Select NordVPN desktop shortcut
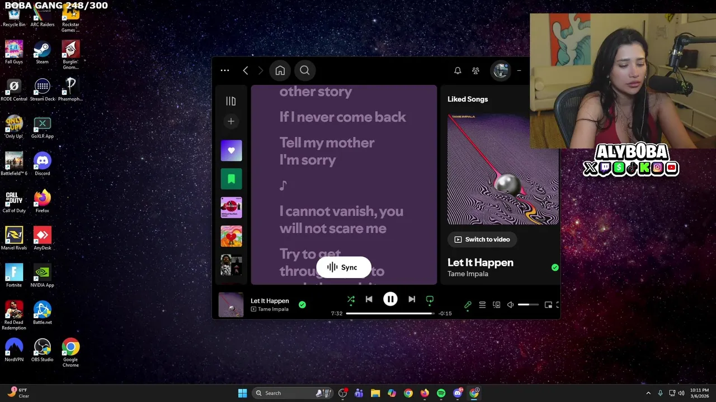 pos(14,351)
